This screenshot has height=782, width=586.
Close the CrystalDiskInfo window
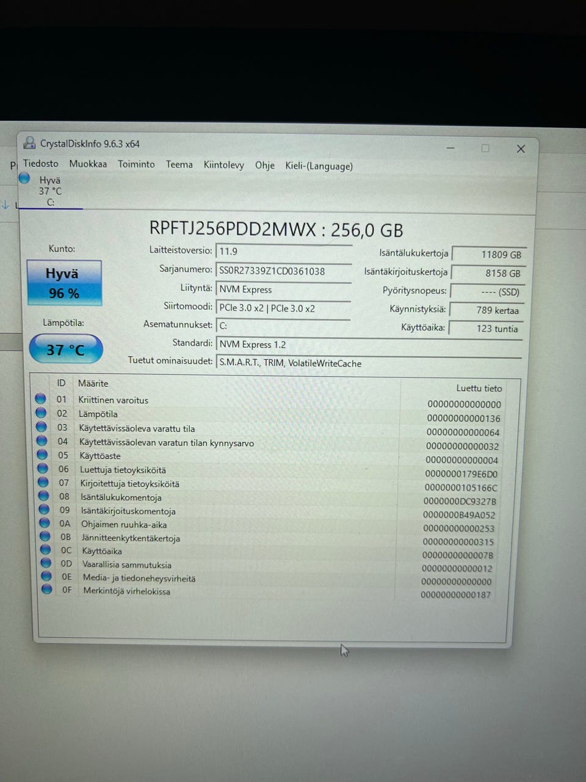[x=521, y=148]
